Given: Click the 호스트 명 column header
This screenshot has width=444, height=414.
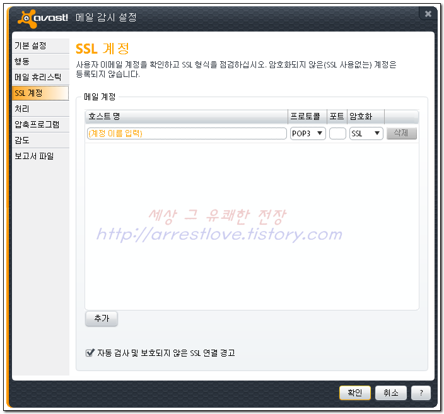Looking at the screenshot, I should (x=186, y=117).
